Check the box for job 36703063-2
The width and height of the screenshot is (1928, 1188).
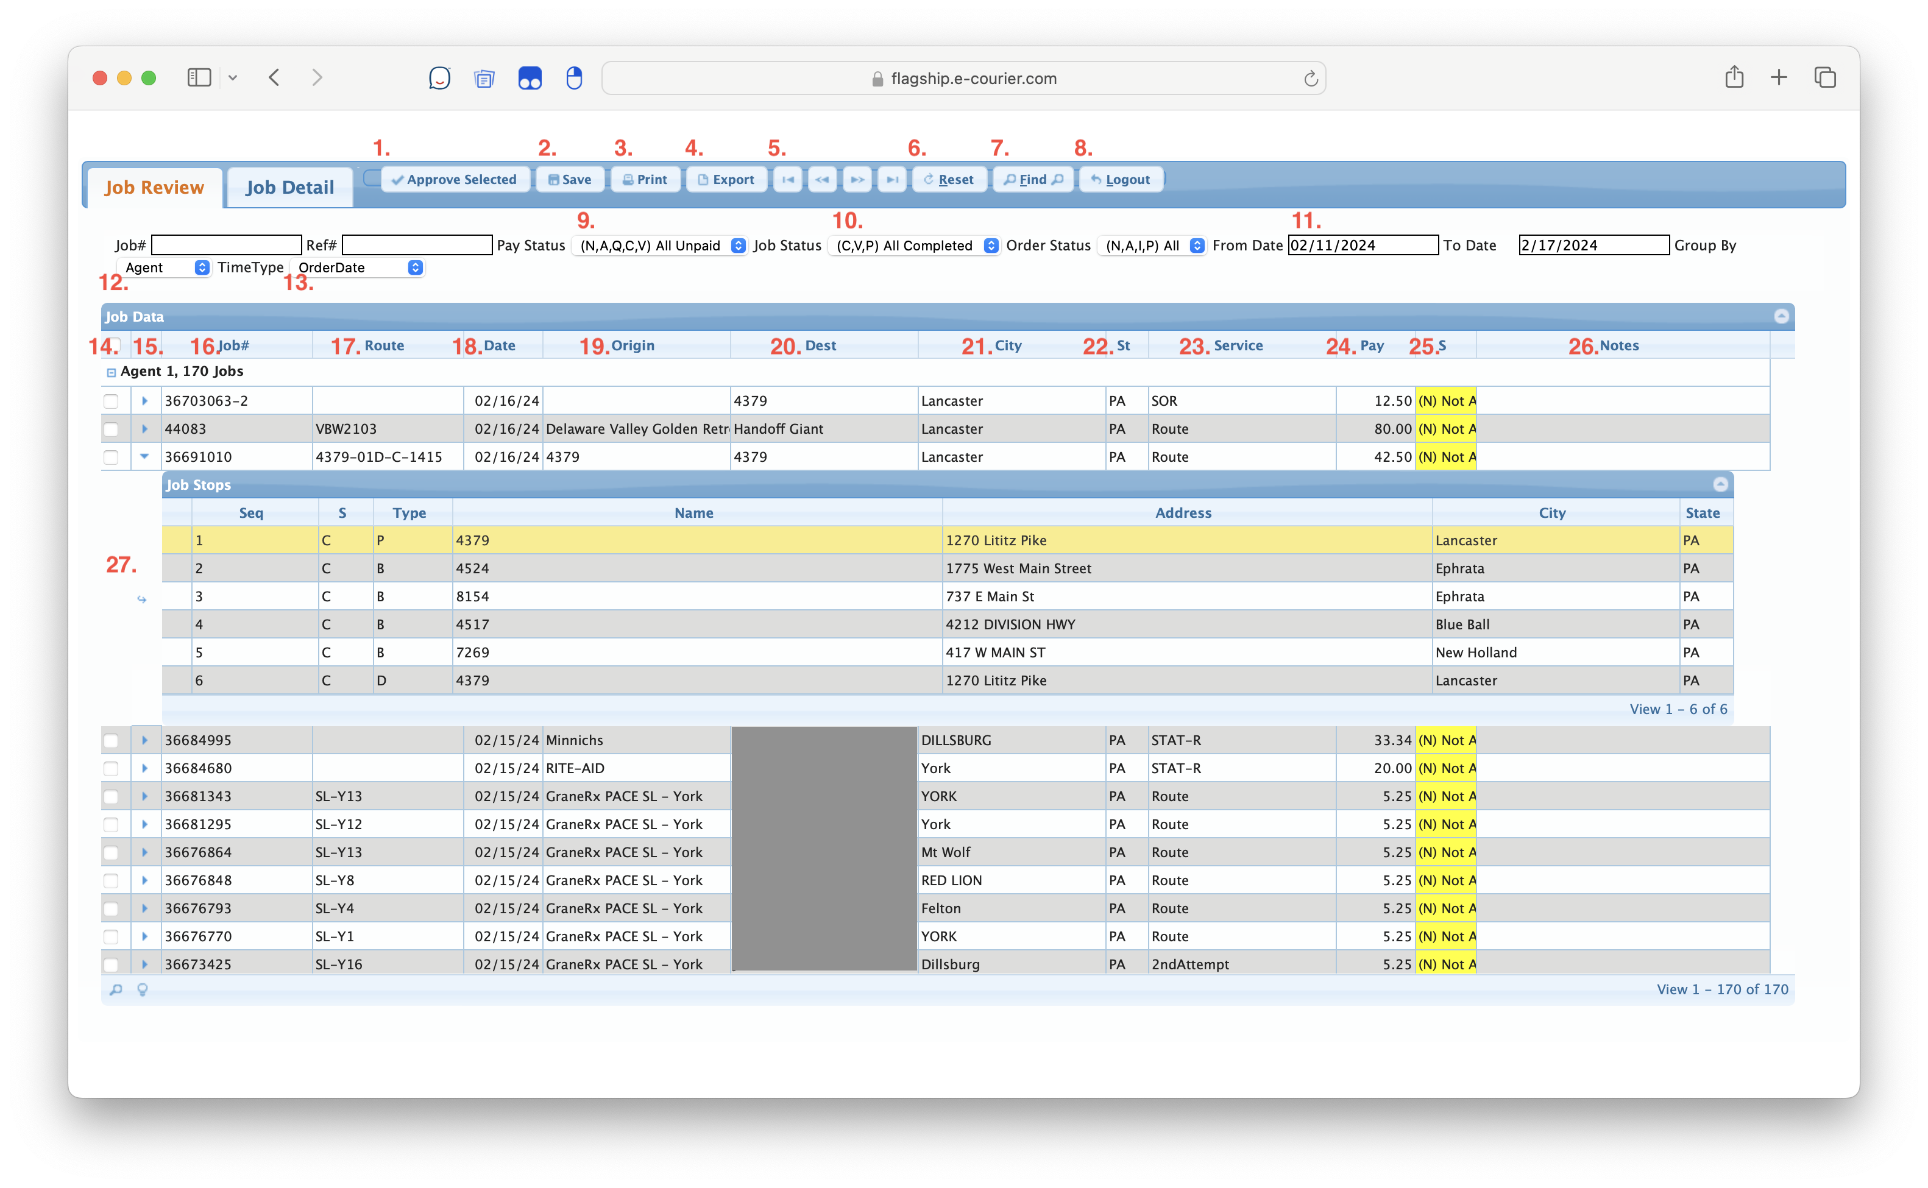111,401
